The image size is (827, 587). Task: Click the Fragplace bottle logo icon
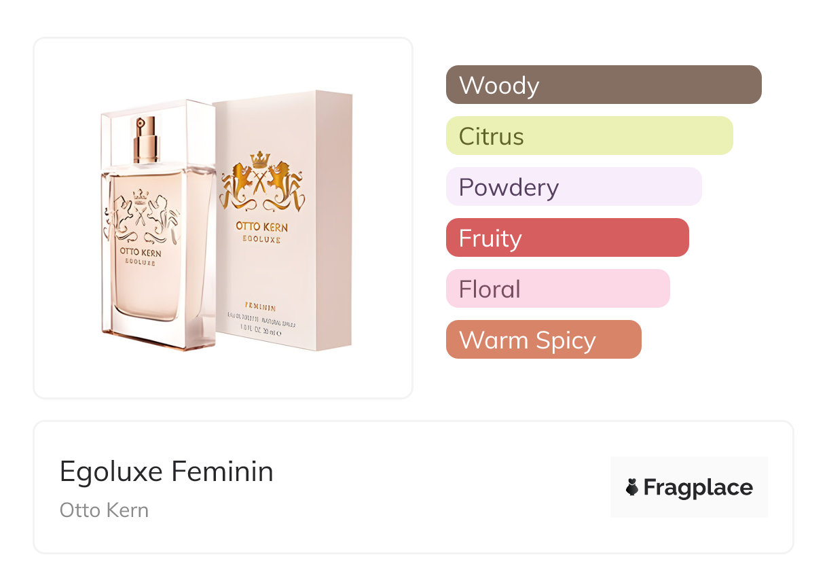[x=632, y=487]
